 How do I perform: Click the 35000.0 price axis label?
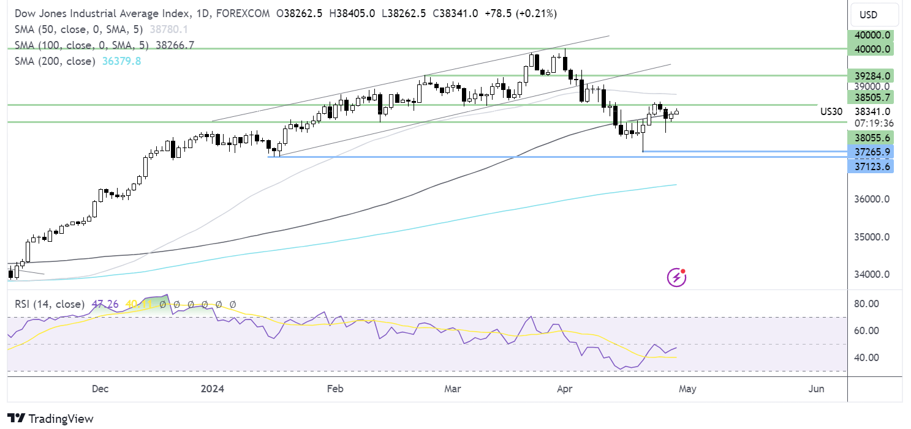(x=871, y=237)
